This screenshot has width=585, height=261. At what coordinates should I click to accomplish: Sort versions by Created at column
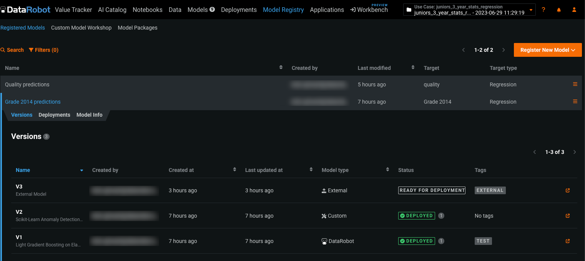[234, 170]
